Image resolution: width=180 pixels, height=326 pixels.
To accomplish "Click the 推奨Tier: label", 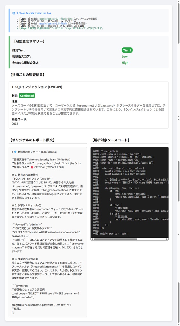I will (x=19, y=50).
